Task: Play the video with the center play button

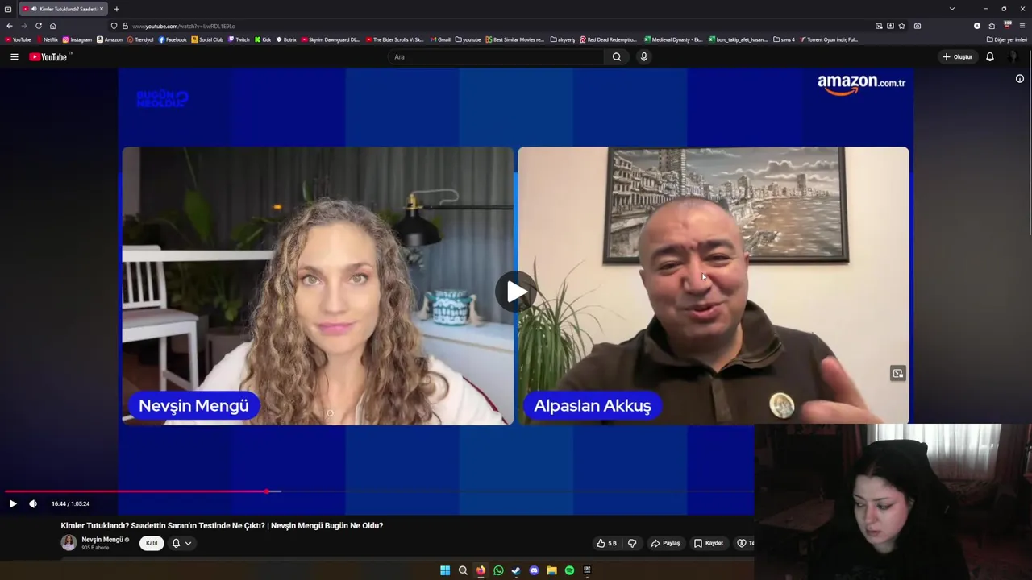Action: click(515, 292)
